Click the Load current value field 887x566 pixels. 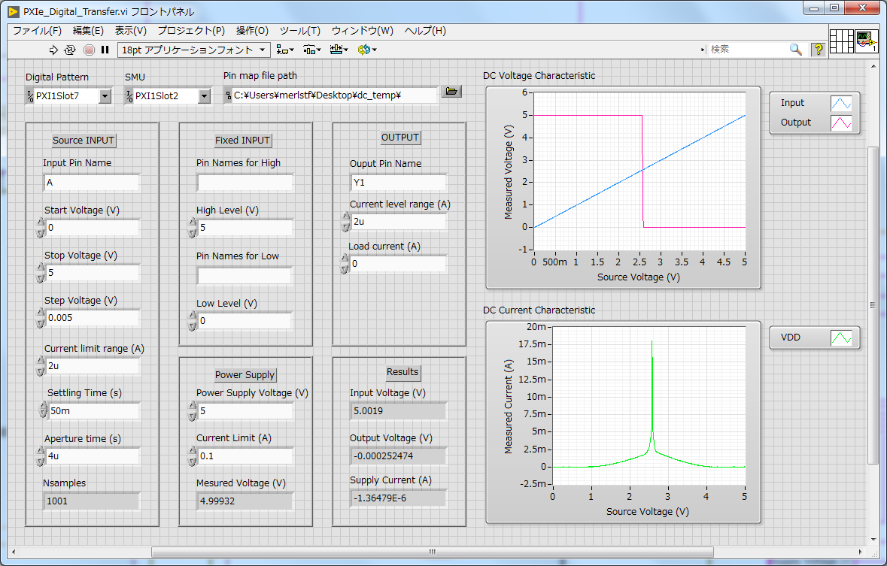pyautogui.click(x=398, y=264)
